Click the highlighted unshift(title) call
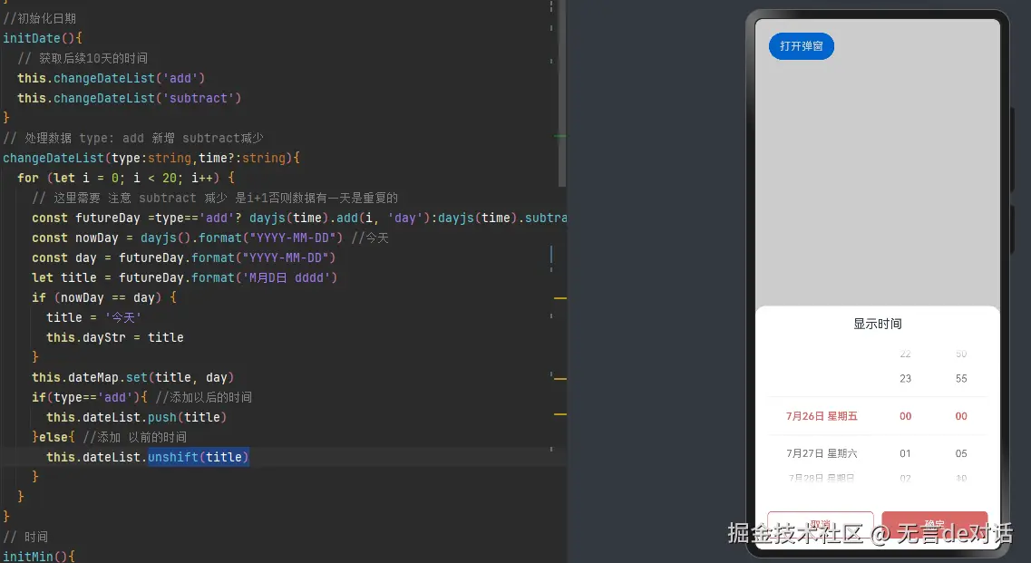 pyautogui.click(x=198, y=457)
